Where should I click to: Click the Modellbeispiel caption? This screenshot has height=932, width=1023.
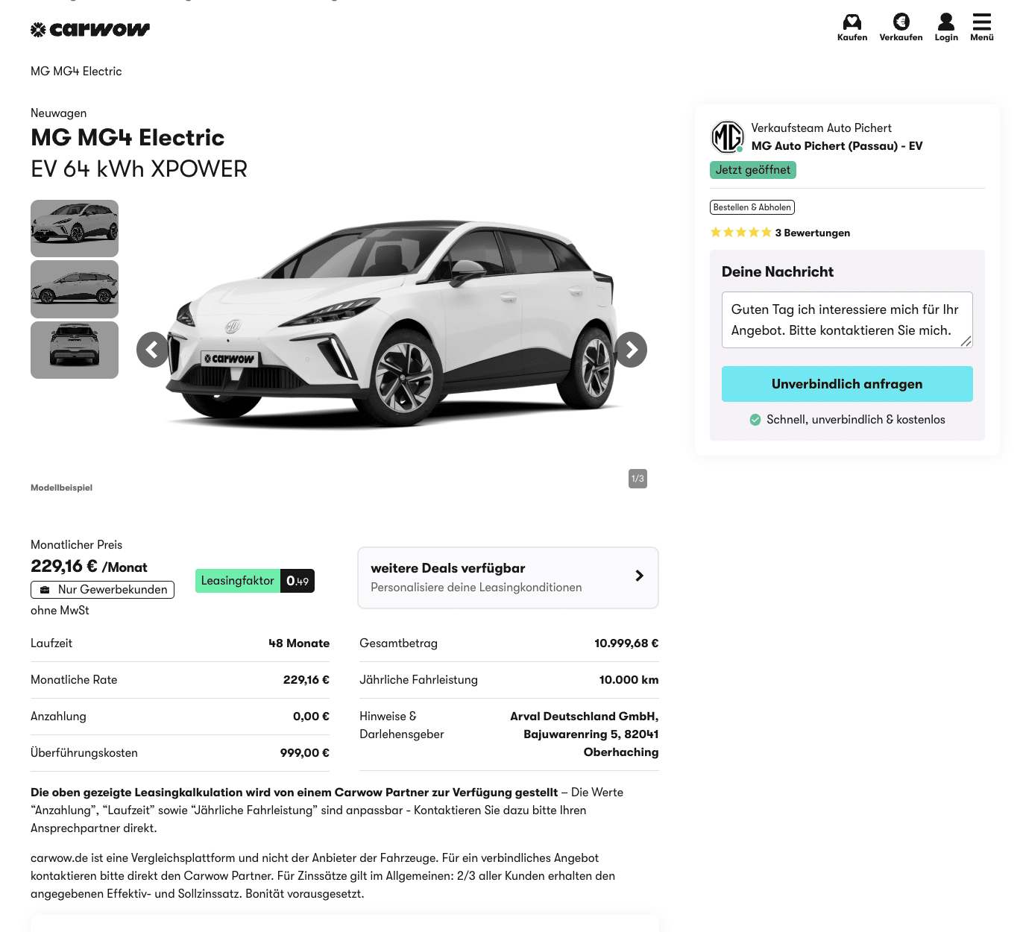[61, 488]
